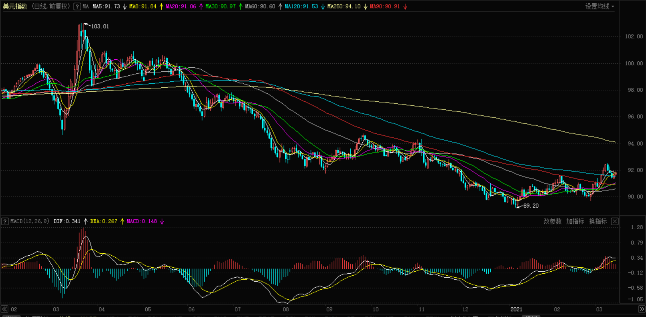
Task: Select the MA8:91.84 average label
Action: 143,6
